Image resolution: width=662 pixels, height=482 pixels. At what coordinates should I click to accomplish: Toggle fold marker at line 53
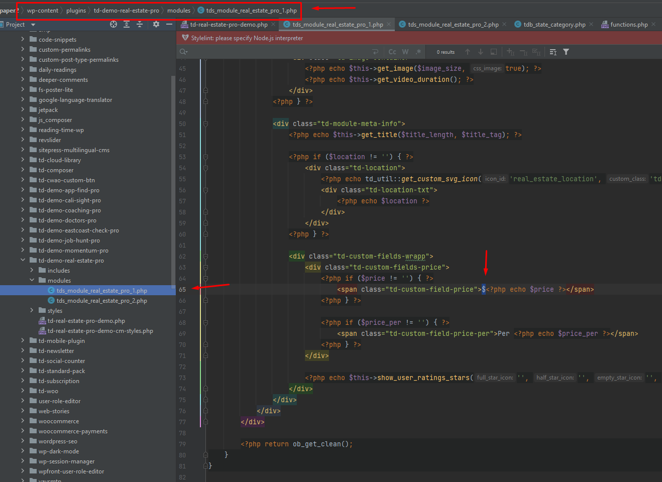tap(205, 157)
